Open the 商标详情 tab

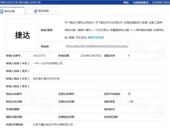coord(12,11)
